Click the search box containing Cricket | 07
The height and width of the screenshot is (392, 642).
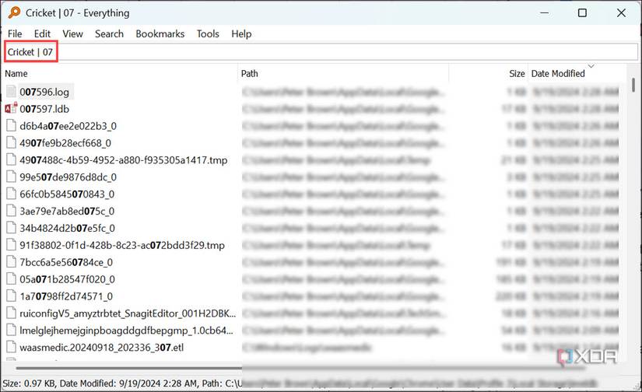point(321,52)
